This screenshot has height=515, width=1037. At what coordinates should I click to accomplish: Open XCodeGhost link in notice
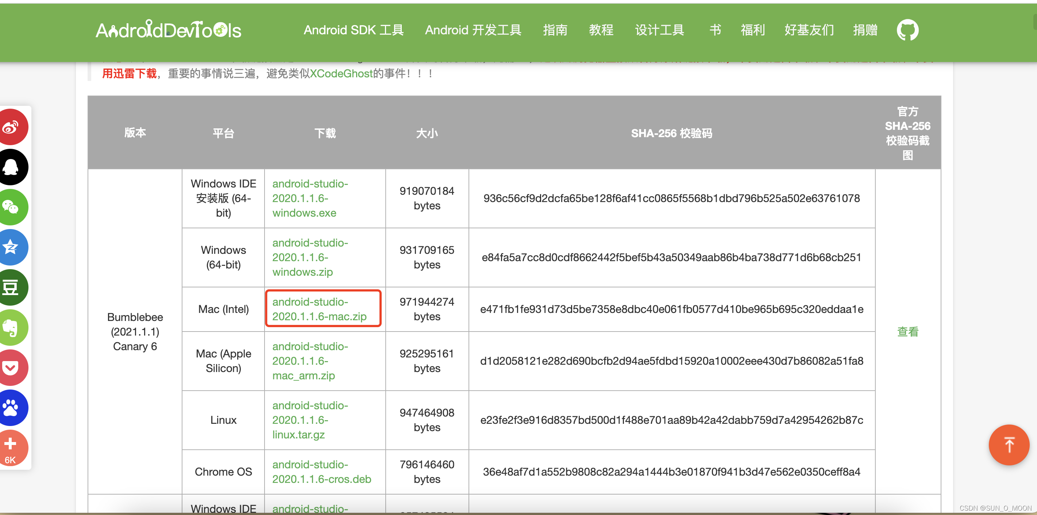click(341, 74)
